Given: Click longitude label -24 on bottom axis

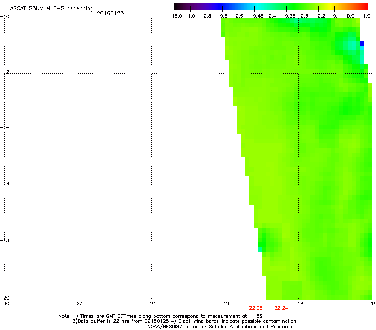Looking at the screenshot, I should click(151, 304).
